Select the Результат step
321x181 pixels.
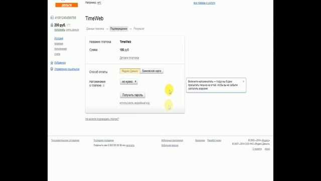[139, 29]
